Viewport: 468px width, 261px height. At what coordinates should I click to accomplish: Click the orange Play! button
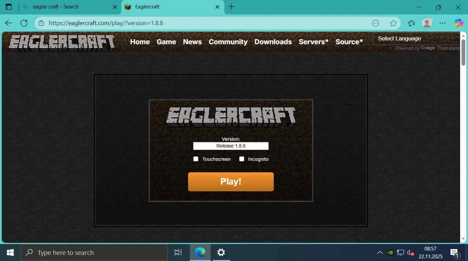coord(231,181)
